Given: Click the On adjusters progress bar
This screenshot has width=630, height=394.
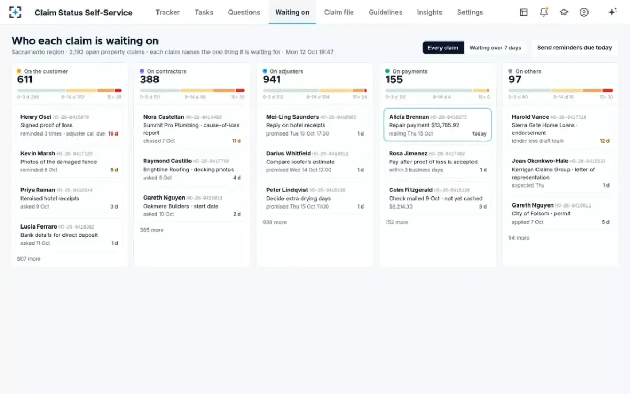Looking at the screenshot, I should point(315,90).
